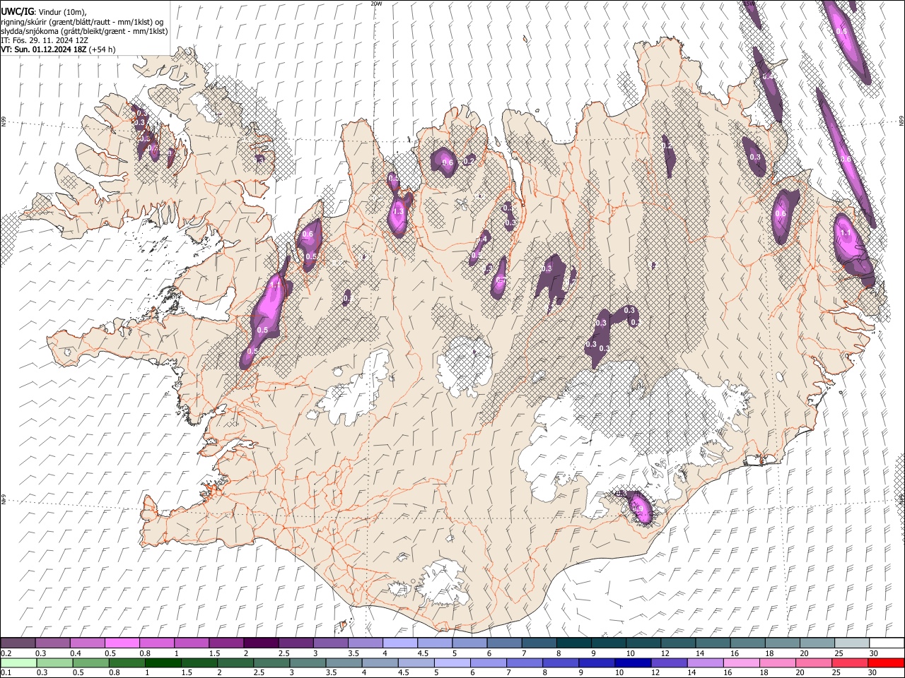Select the bright red swatch ending the lower legend
Image resolution: width=905 pixels, height=678 pixels.
pos(887,663)
